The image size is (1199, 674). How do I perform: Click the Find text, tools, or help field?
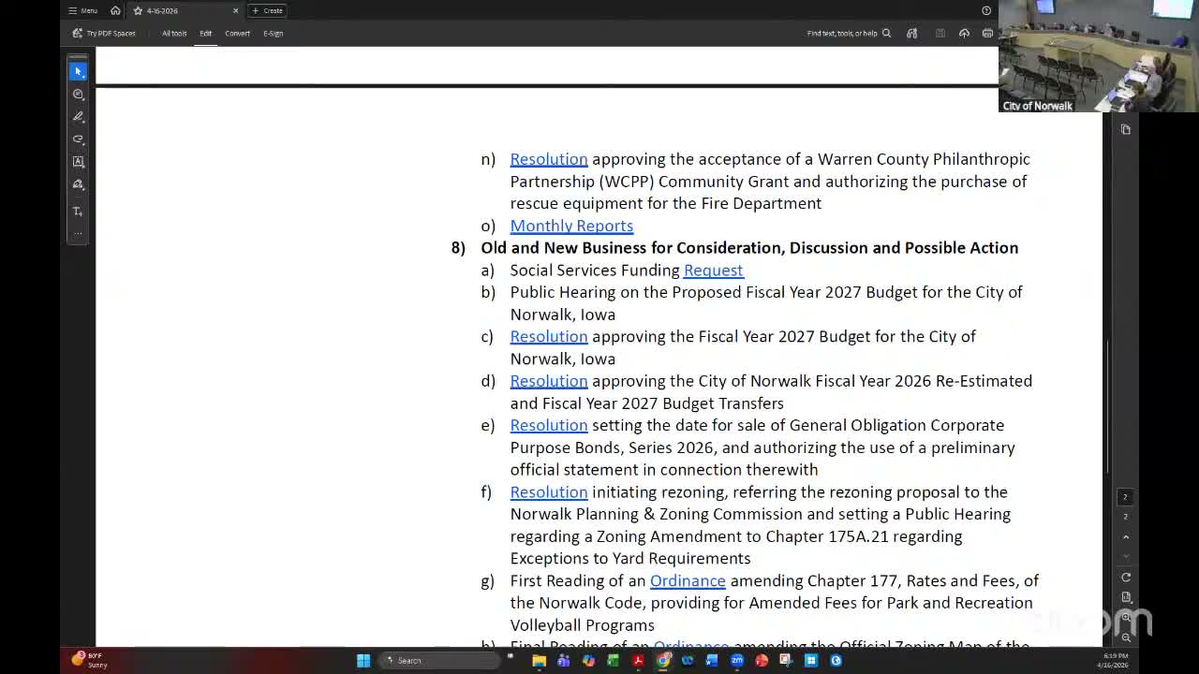pyautogui.click(x=849, y=33)
